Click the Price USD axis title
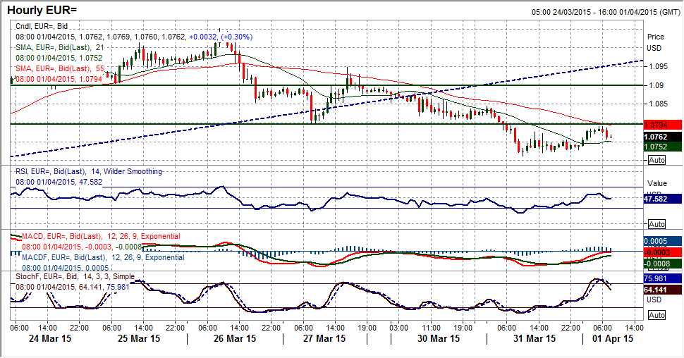The height and width of the screenshot is (358, 684). pyautogui.click(x=656, y=42)
